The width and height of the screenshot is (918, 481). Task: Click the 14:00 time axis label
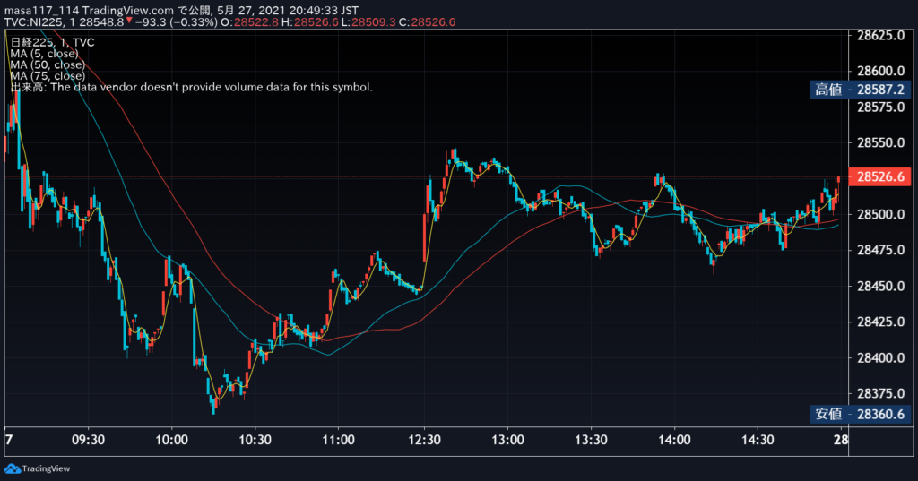674,440
